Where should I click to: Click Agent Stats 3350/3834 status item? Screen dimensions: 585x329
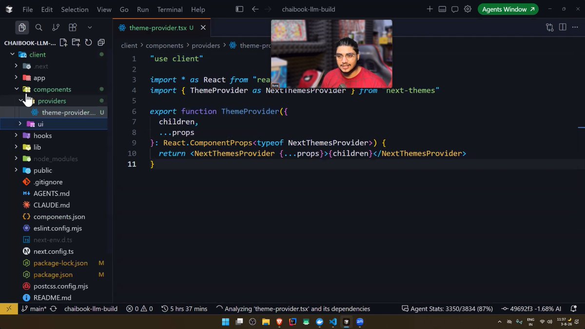pyautogui.click(x=447, y=309)
